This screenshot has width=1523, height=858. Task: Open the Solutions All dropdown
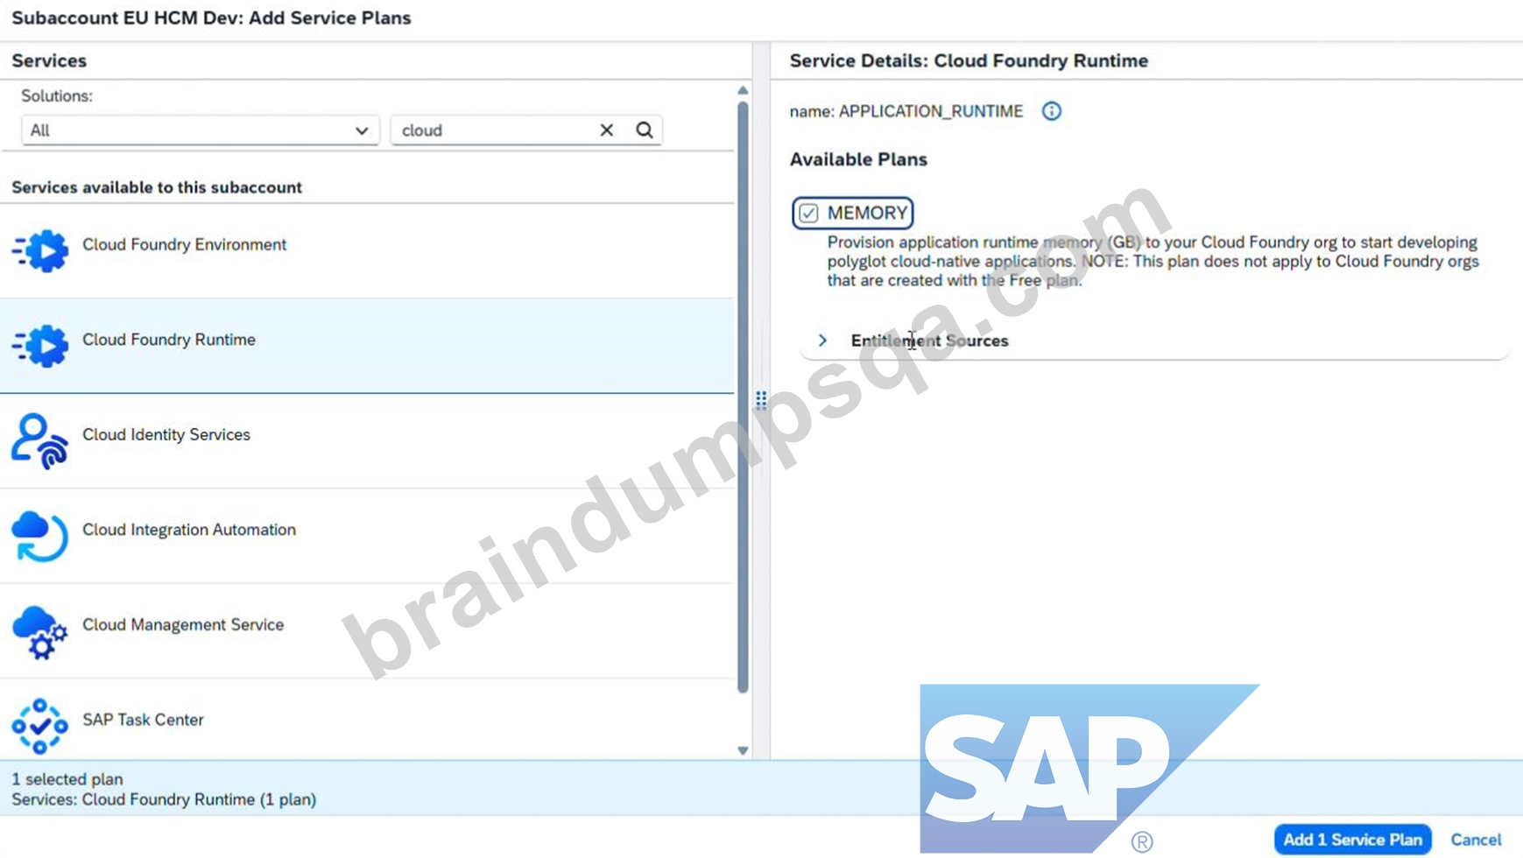(x=200, y=130)
